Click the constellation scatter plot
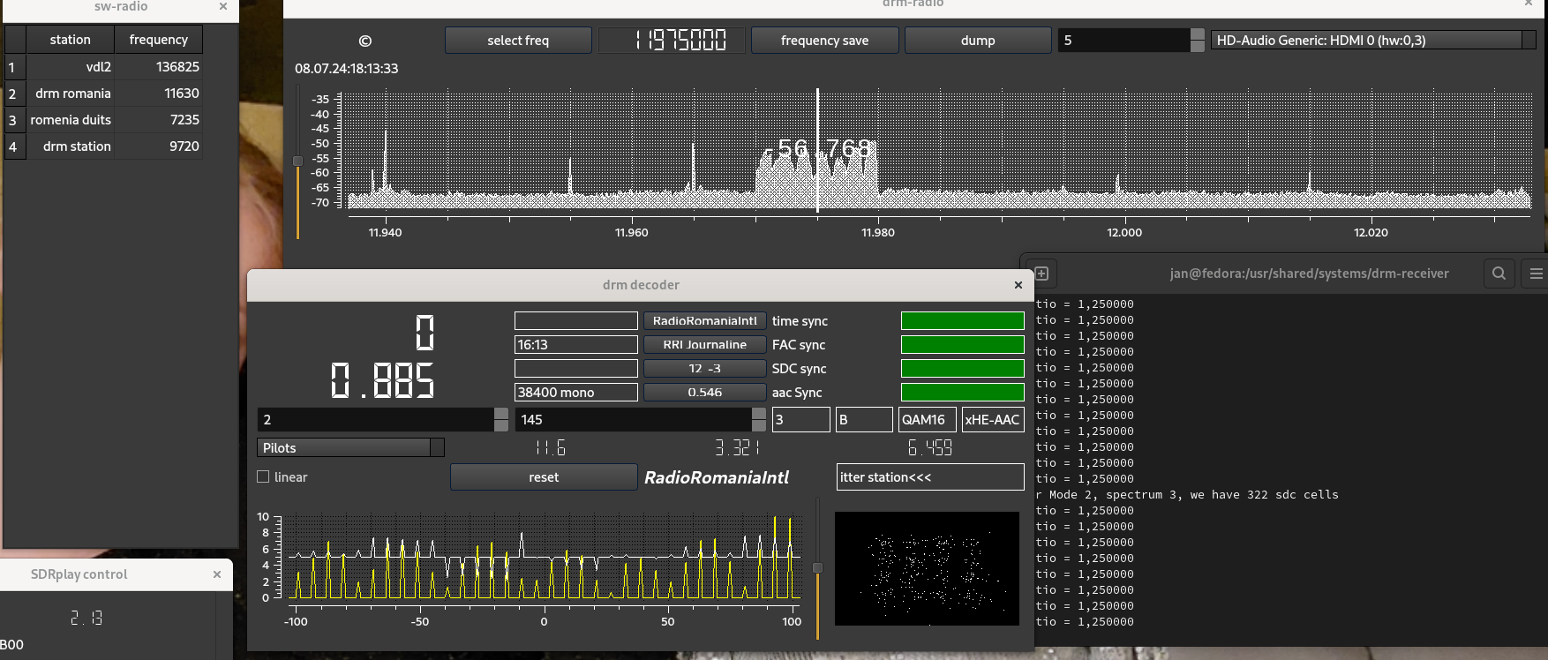Image resolution: width=1548 pixels, height=660 pixels. pos(927,568)
